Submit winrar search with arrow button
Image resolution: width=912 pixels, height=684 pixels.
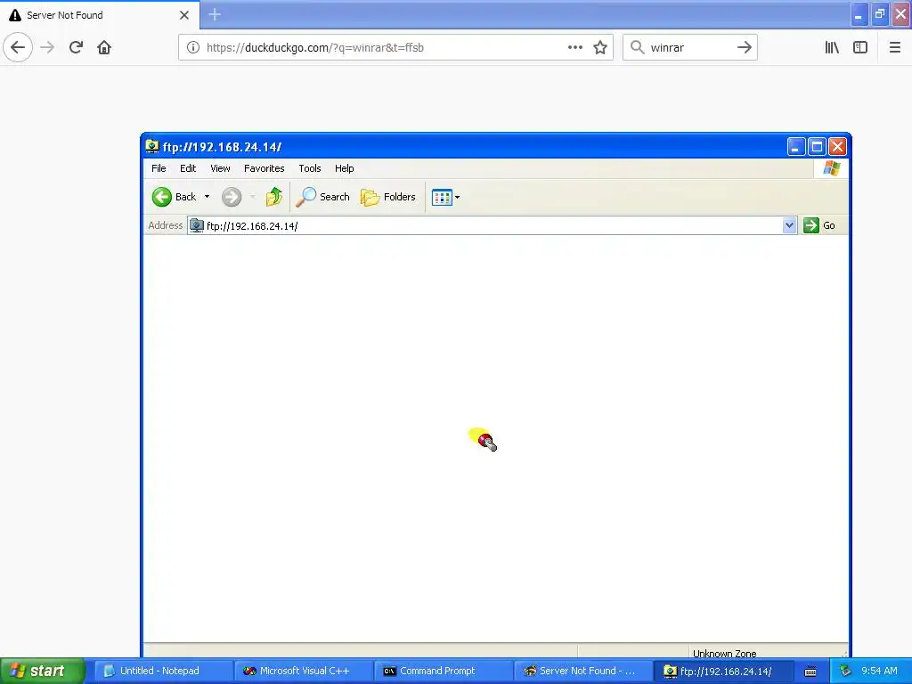pos(744,47)
